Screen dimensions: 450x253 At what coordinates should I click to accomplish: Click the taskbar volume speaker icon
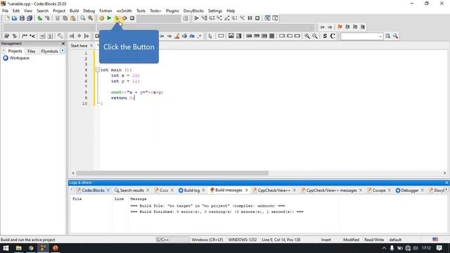pyautogui.click(x=416, y=248)
